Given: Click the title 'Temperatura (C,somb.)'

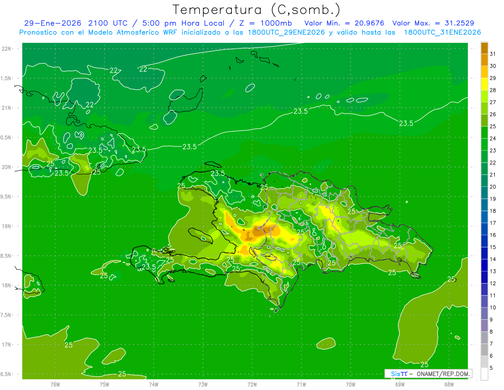Looking at the screenshot, I should point(257,10).
